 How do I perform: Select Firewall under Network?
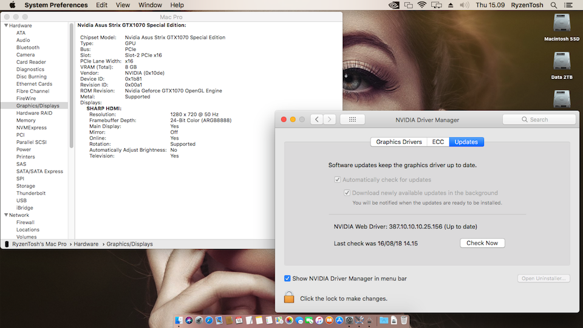(x=26, y=222)
